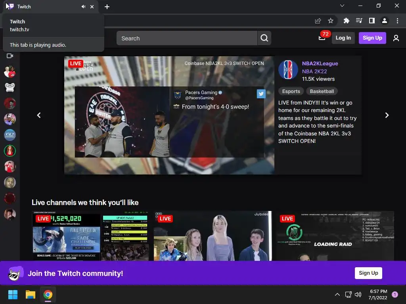Open a new browser tab
Image resolution: width=406 pixels, height=304 pixels.
107,7
